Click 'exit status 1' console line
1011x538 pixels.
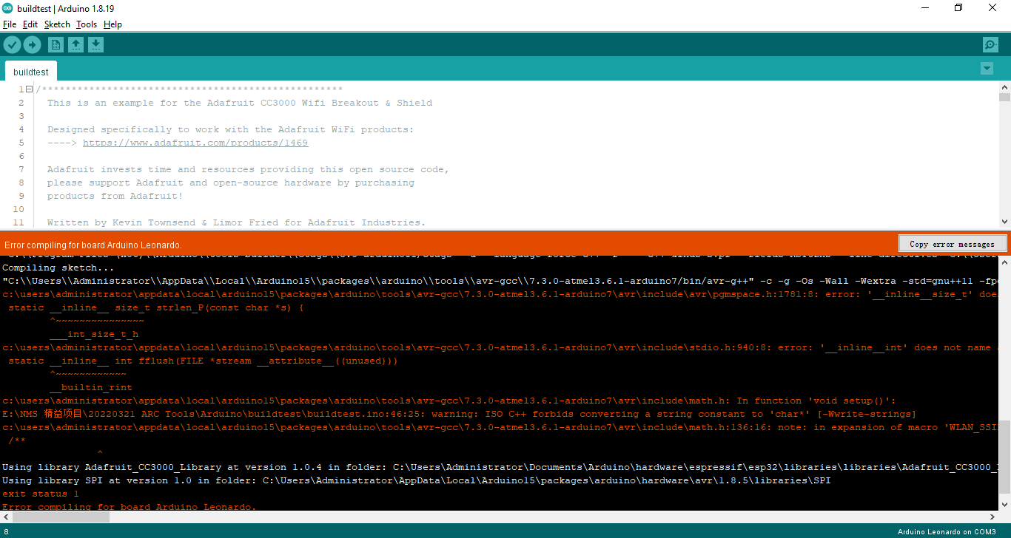tap(41, 494)
